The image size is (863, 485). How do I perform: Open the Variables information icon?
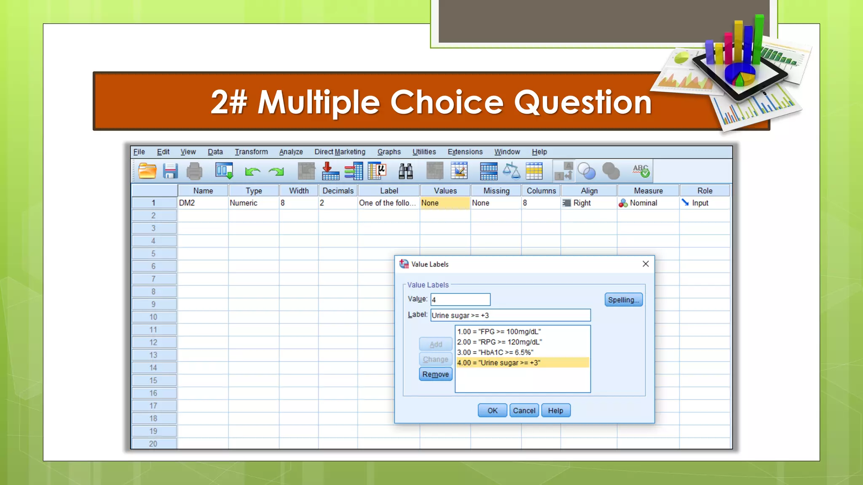click(x=354, y=171)
